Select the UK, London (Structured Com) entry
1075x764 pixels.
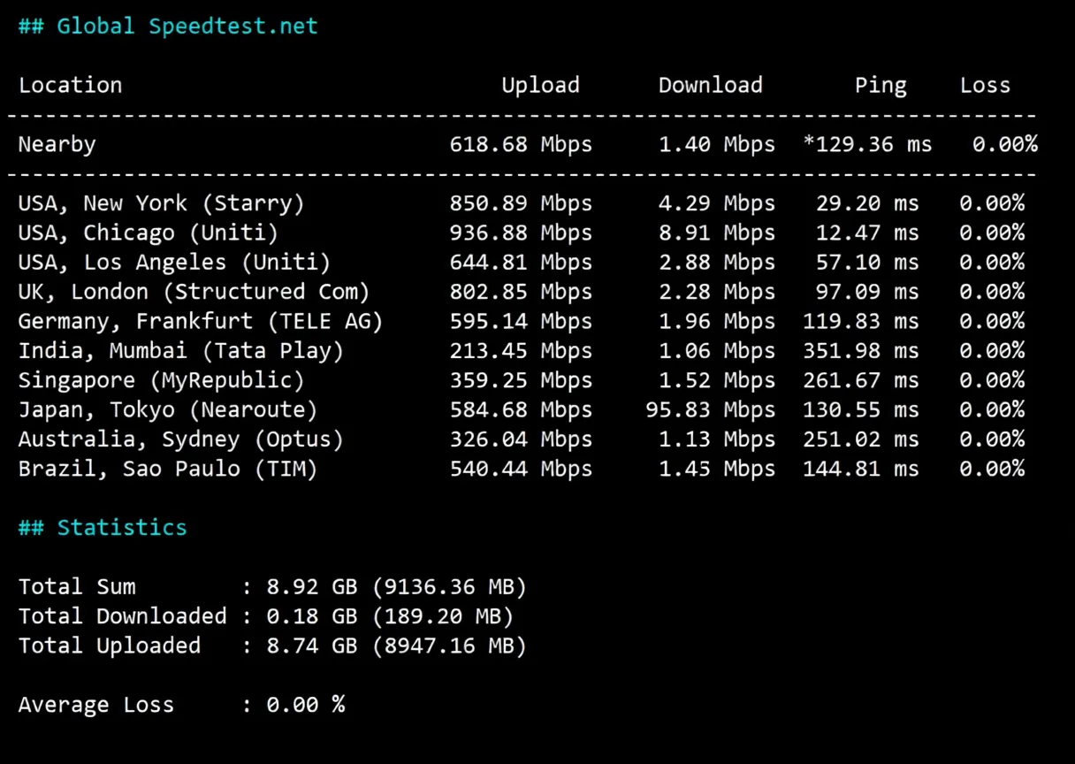click(x=194, y=292)
